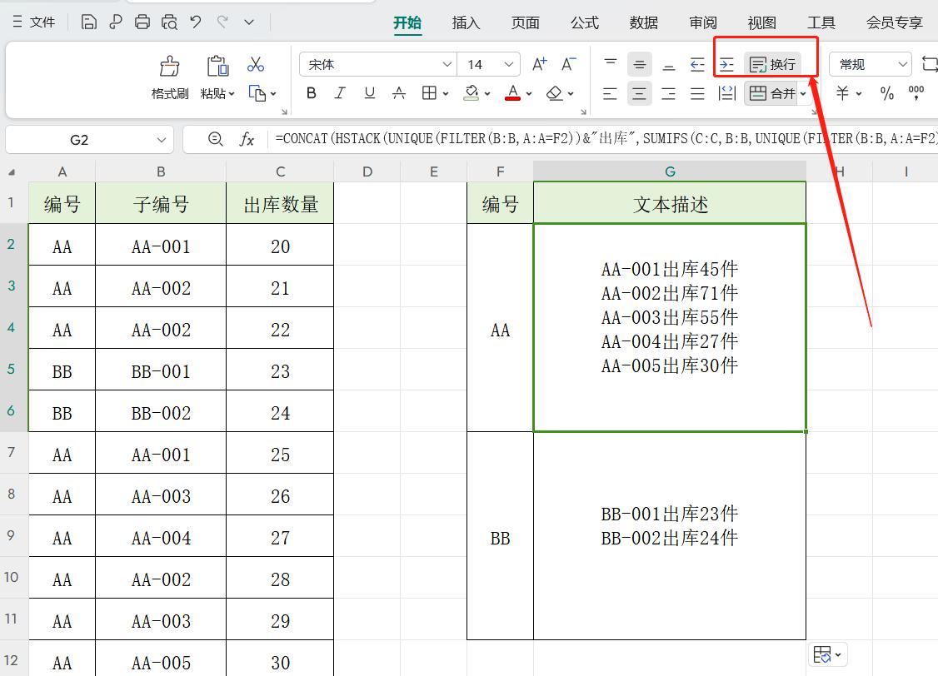This screenshot has height=676, width=938.
Task: Select the cell containing BB-001出库23件
Action: (670, 535)
